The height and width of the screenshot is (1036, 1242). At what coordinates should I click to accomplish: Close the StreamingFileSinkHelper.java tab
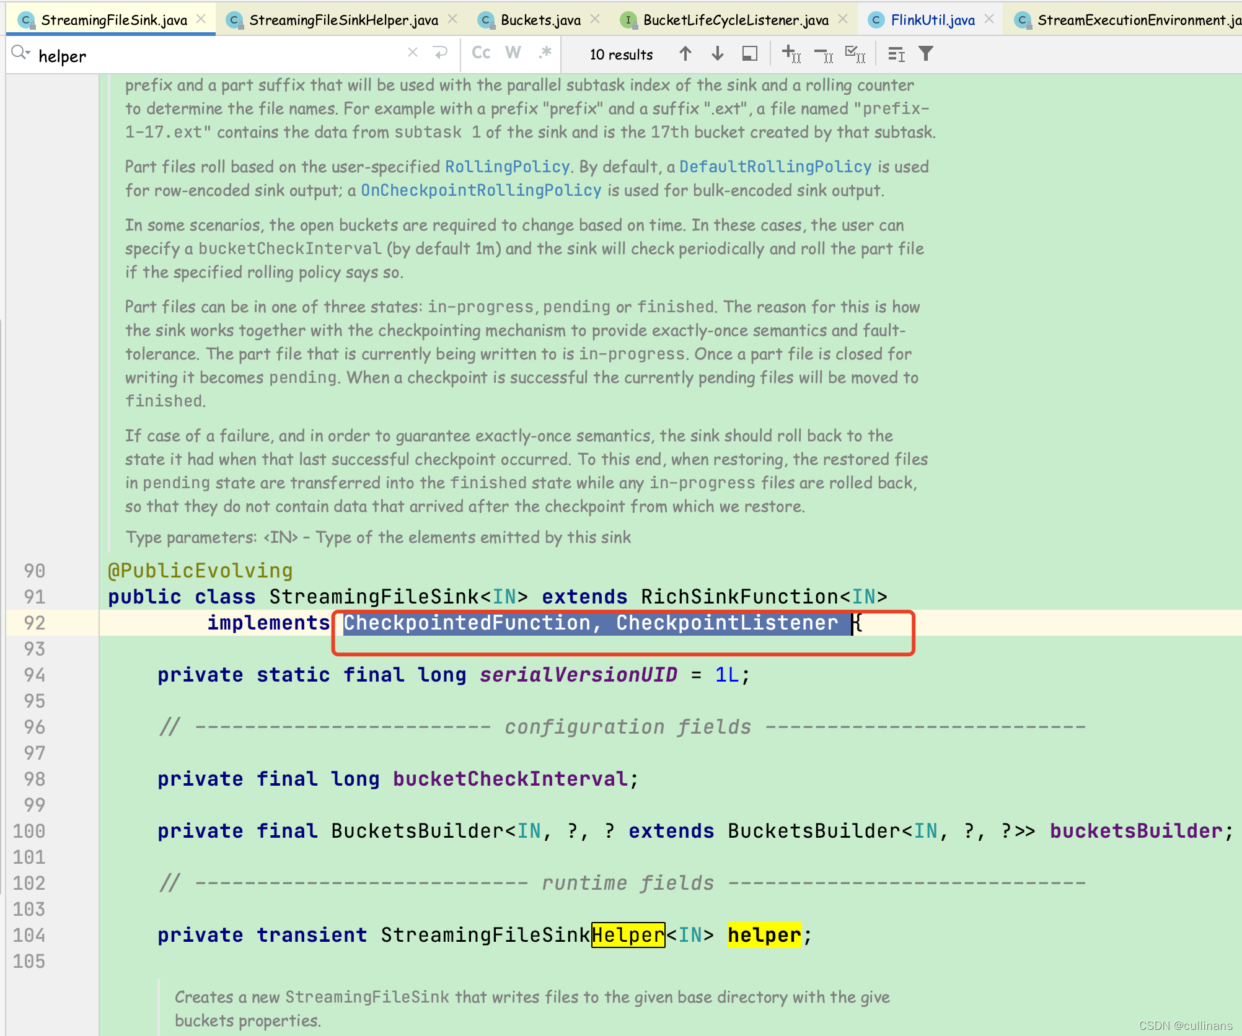click(x=452, y=19)
